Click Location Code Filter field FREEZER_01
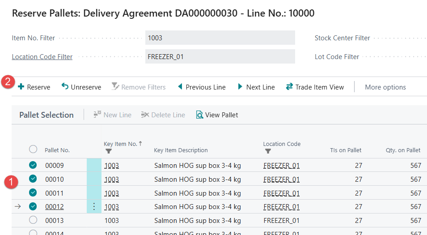 click(x=220, y=57)
